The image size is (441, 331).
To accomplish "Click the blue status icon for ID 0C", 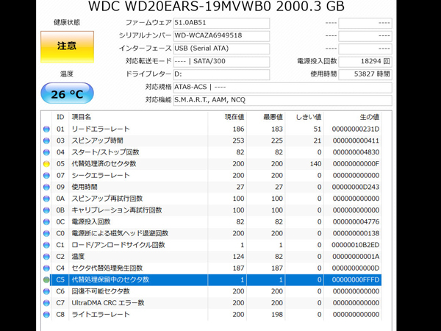I will click(46, 222).
